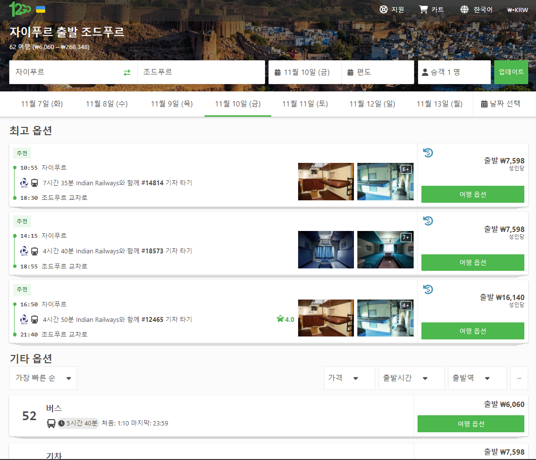Image resolution: width=536 pixels, height=460 pixels.
Task: Click train icon on #18573 row
Action: coord(34,251)
